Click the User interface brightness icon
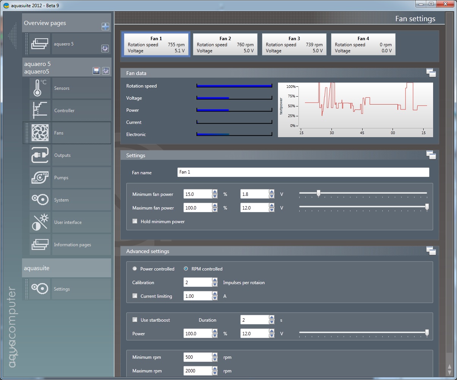Viewport: 457px width, 380px height. (x=40, y=222)
